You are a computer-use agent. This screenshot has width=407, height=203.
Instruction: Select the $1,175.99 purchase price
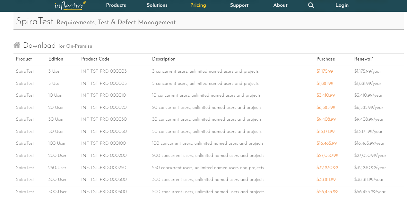(325, 71)
